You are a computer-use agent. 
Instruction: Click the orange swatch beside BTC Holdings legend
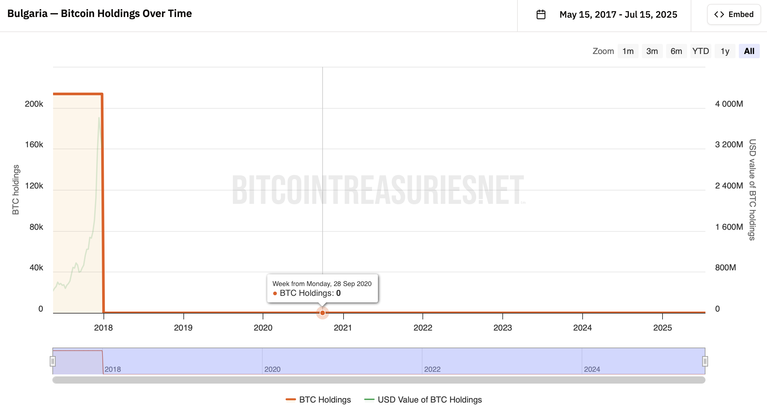tap(290, 400)
